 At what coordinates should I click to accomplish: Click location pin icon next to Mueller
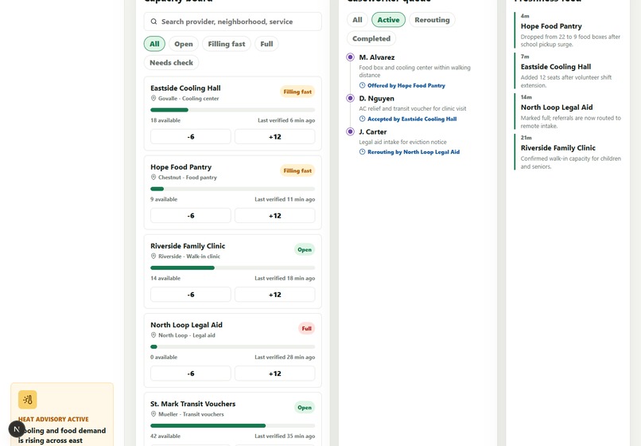pyautogui.click(x=153, y=414)
